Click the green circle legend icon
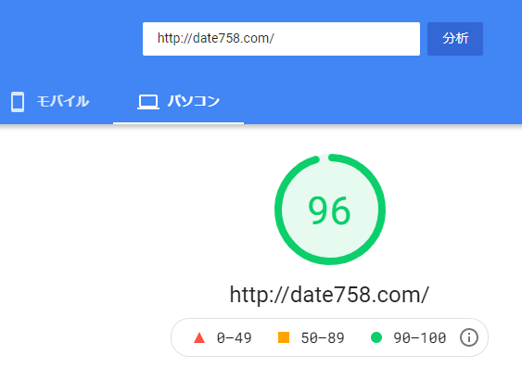Viewport: 522px width, 368px height. click(376, 337)
